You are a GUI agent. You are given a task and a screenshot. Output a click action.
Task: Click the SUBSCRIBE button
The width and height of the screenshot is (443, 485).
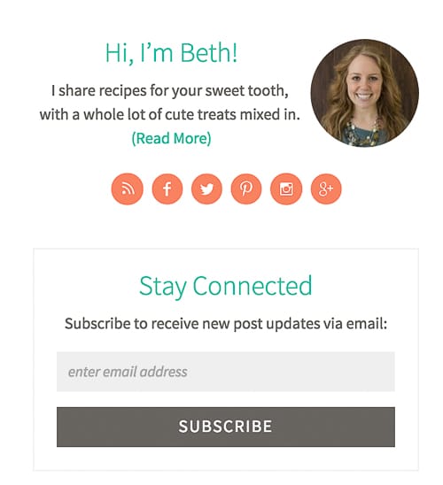click(x=226, y=427)
